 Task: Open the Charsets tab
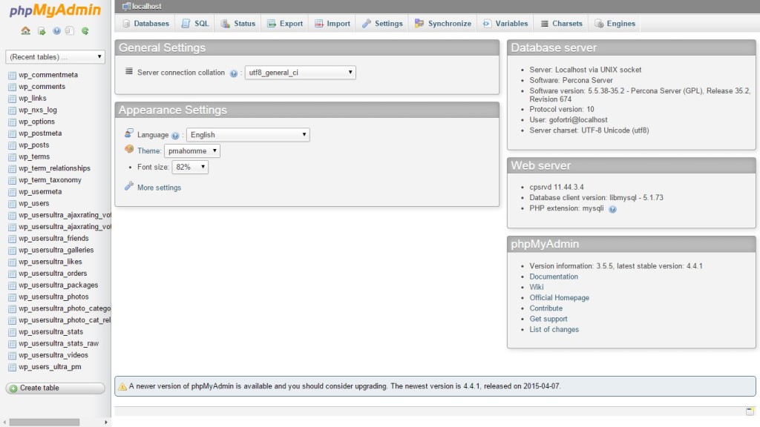point(561,23)
